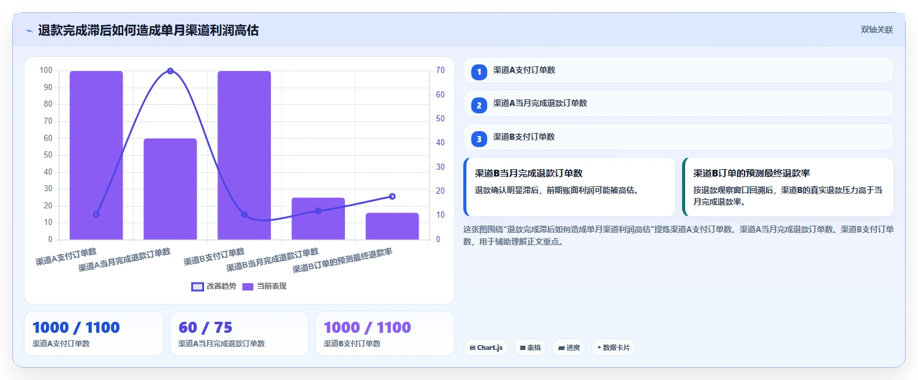Click the title 退款完成滞后如何造成单月渠道利润高估
918x380 pixels.
148,30
